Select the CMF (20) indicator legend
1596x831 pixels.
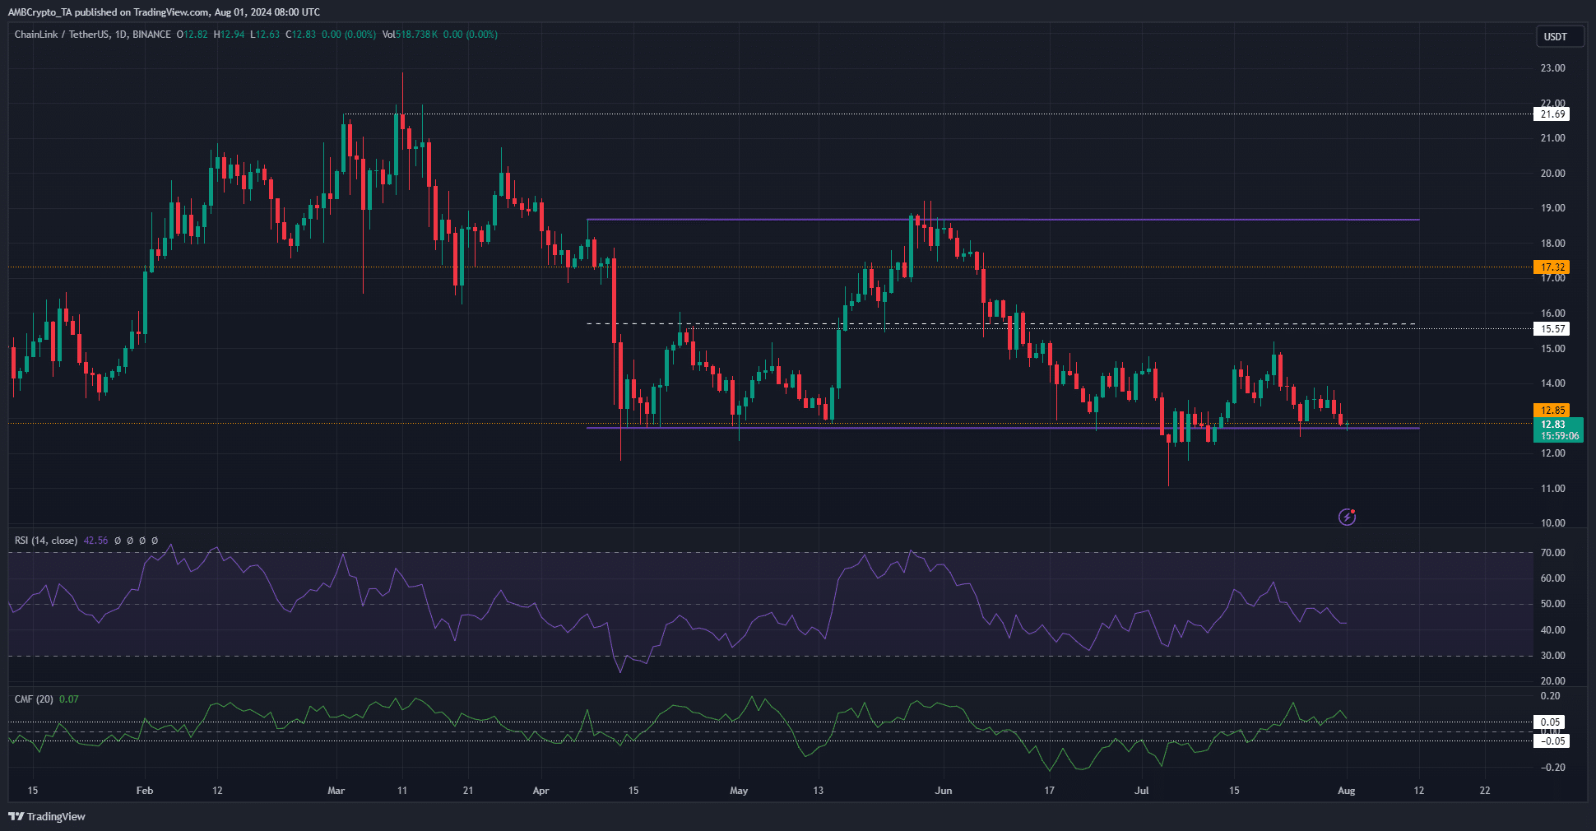click(34, 699)
